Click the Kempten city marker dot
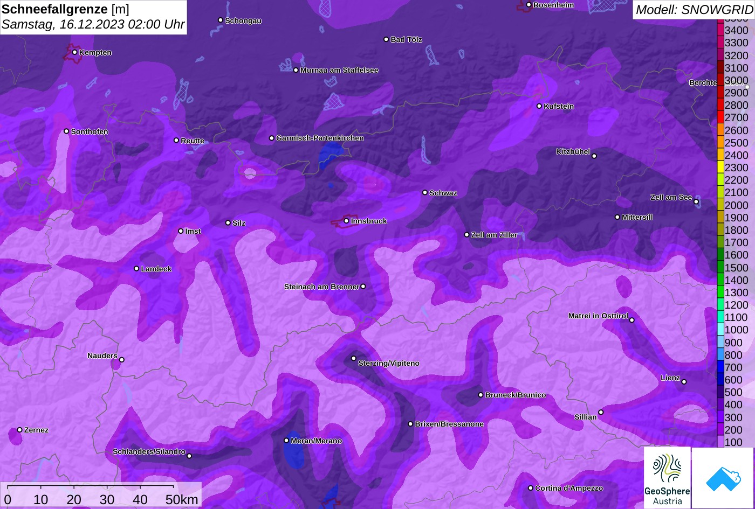The image size is (755, 509). [x=74, y=52]
